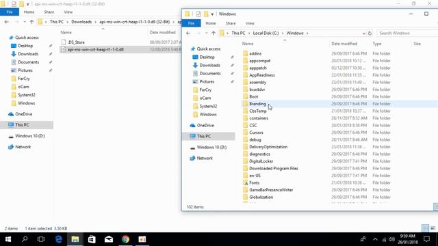This screenshot has width=438, height=246.
Task: Select the Globalization folder
Action: coord(261,197)
